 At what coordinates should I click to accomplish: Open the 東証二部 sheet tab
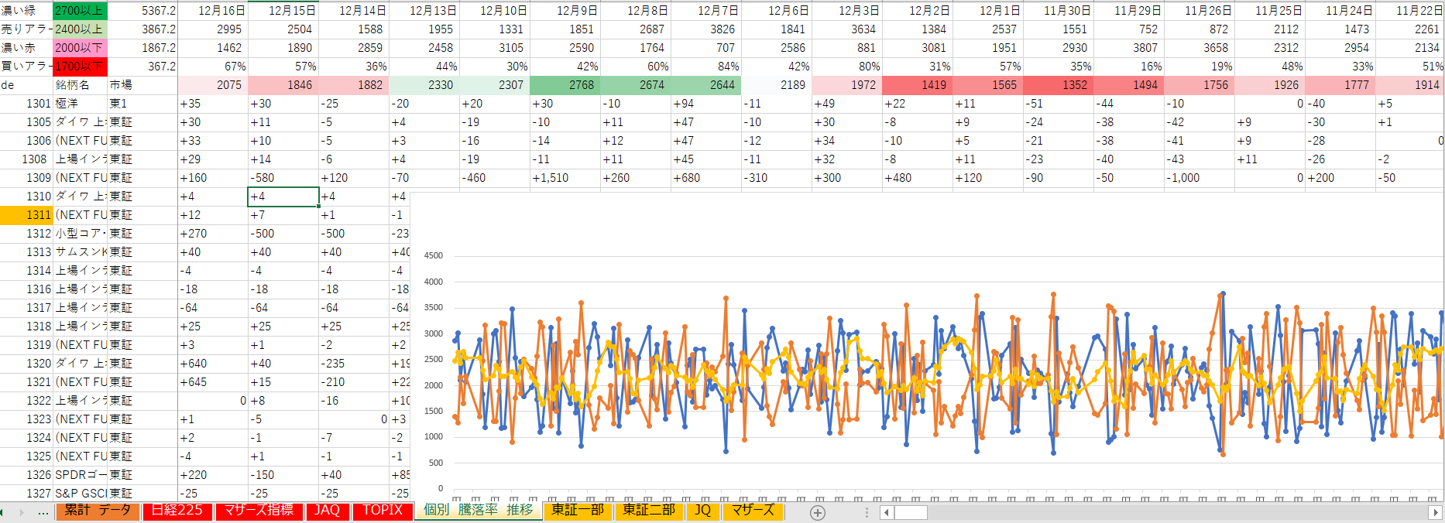coord(648,511)
